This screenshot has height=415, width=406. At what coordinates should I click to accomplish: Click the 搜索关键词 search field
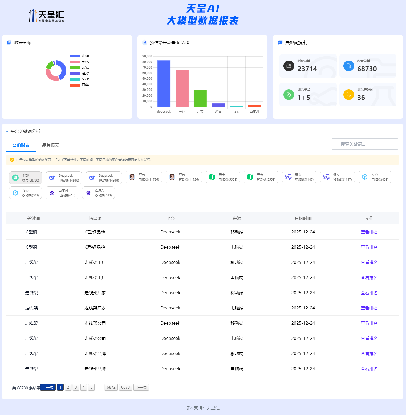pyautogui.click(x=365, y=144)
